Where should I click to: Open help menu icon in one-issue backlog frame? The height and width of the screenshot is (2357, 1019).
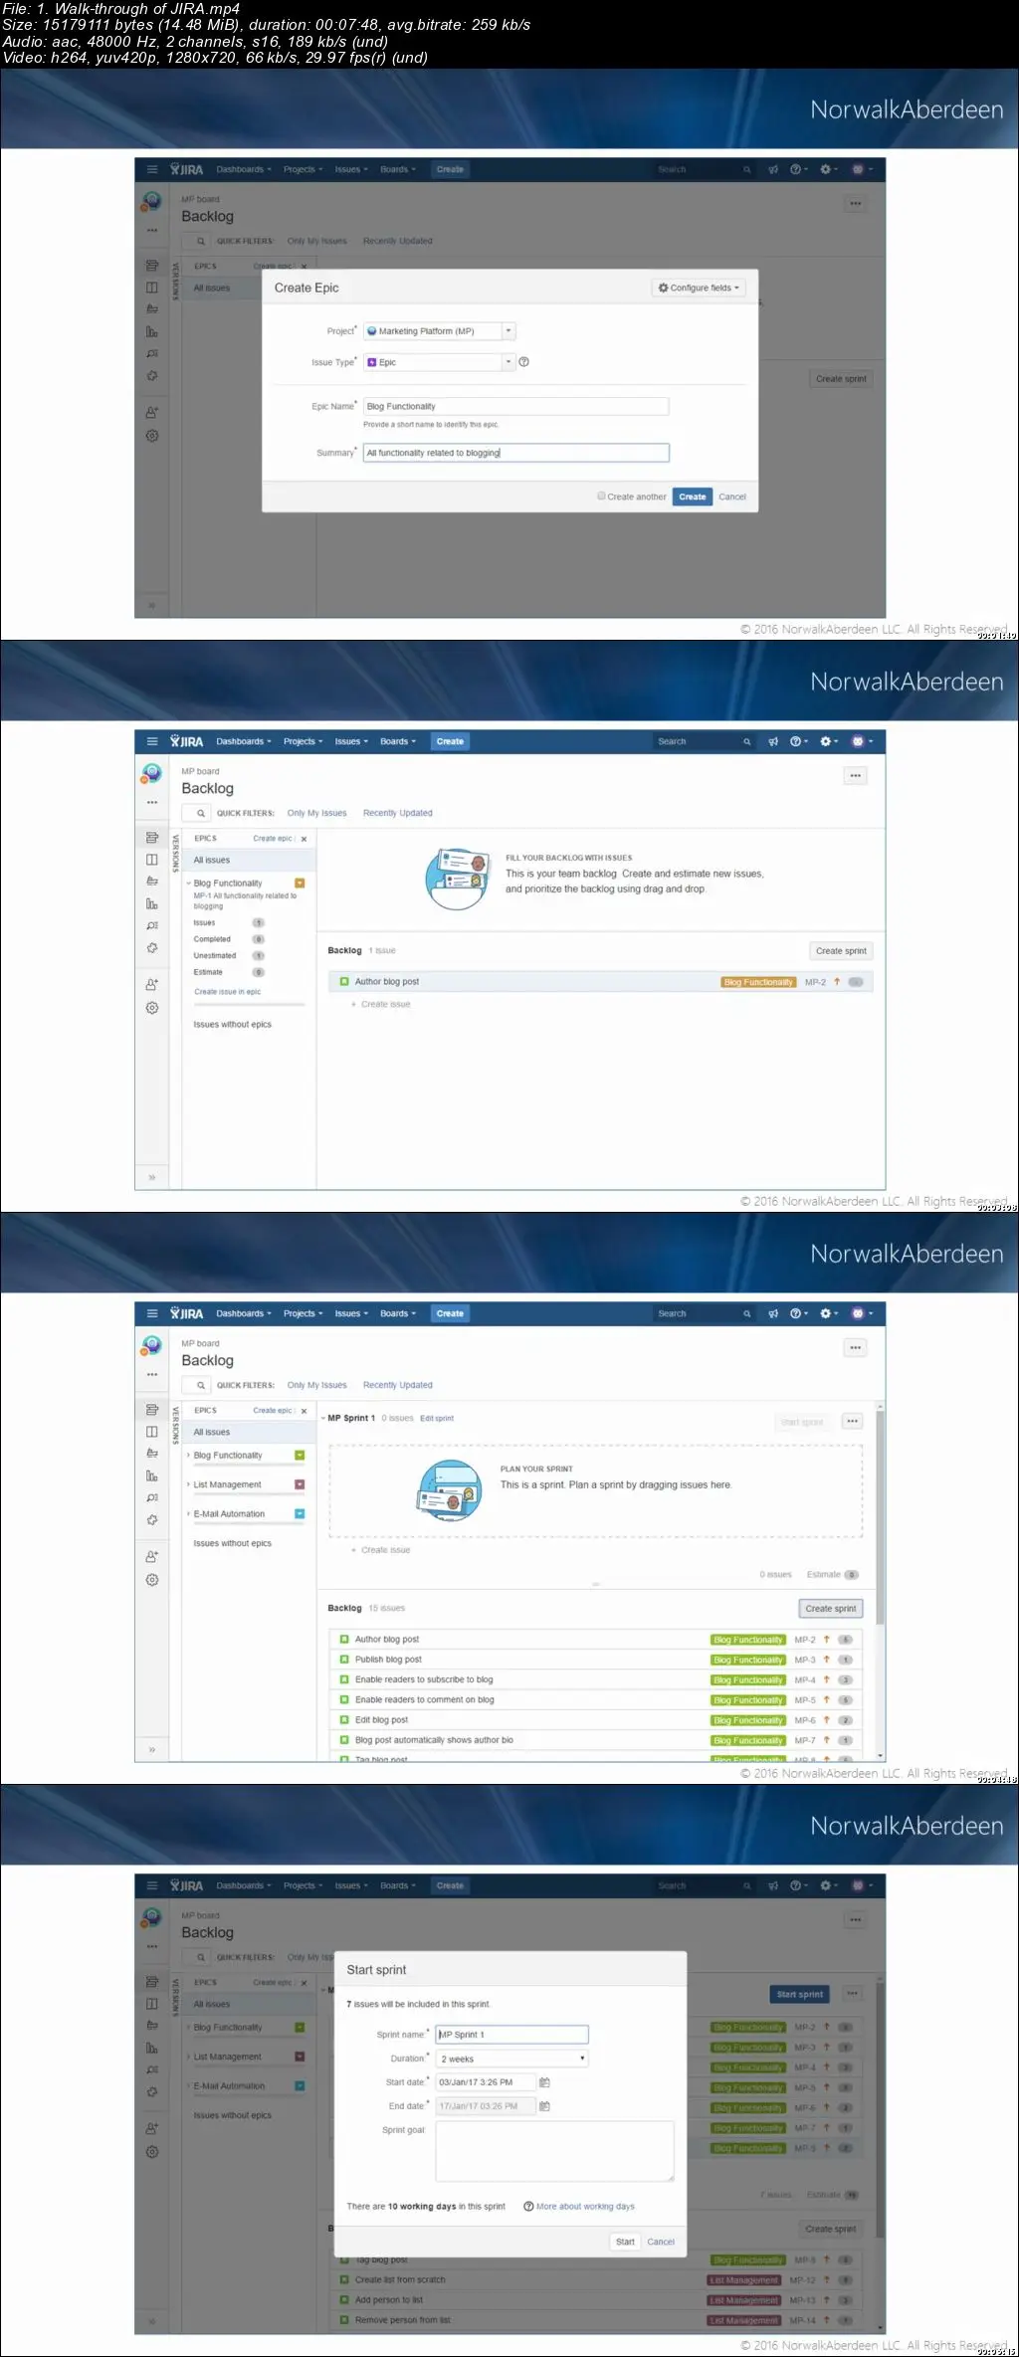pyautogui.click(x=799, y=741)
